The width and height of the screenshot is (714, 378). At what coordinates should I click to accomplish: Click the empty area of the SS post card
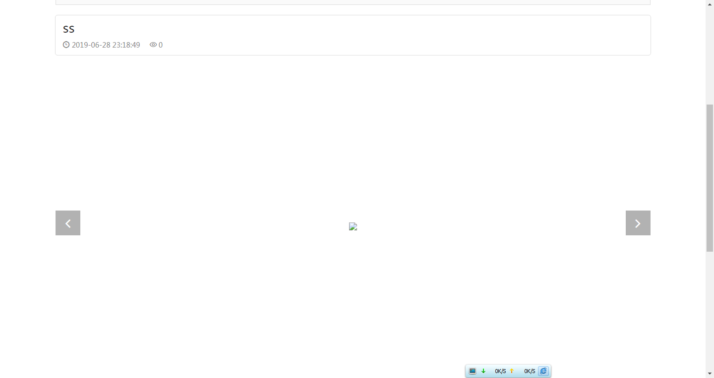click(x=397, y=35)
